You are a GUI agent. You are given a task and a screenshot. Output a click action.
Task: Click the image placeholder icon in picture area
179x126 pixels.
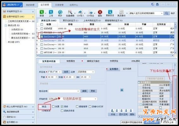point(122,90)
